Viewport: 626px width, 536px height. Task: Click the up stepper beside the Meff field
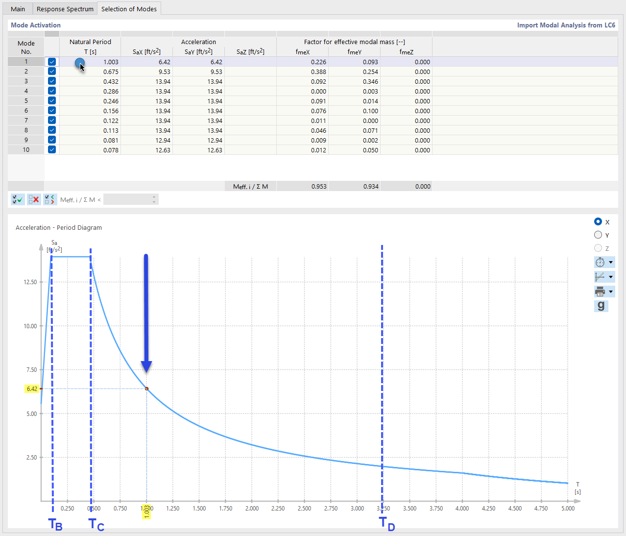pos(154,196)
